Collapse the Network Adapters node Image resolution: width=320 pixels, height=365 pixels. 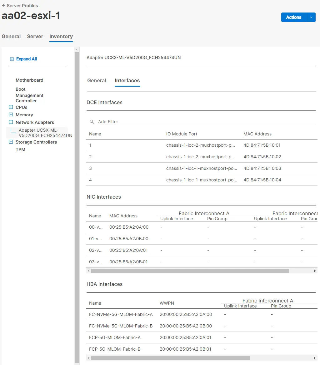[11, 122]
